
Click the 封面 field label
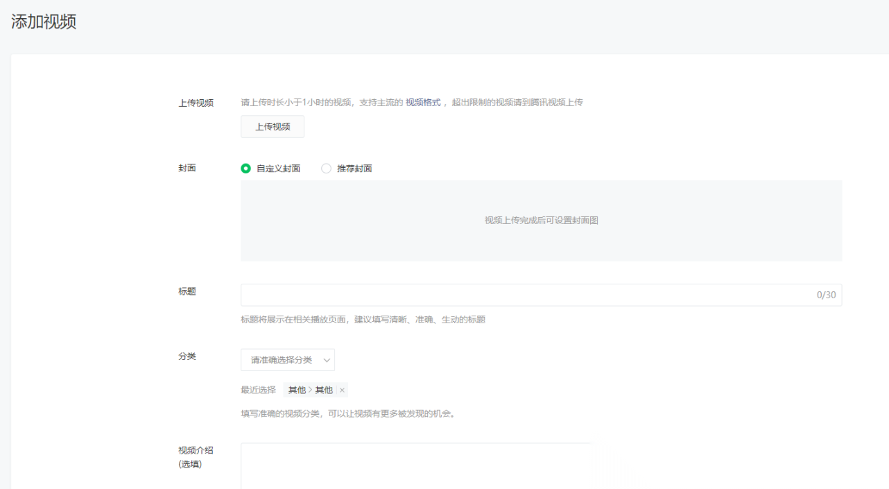coord(187,168)
